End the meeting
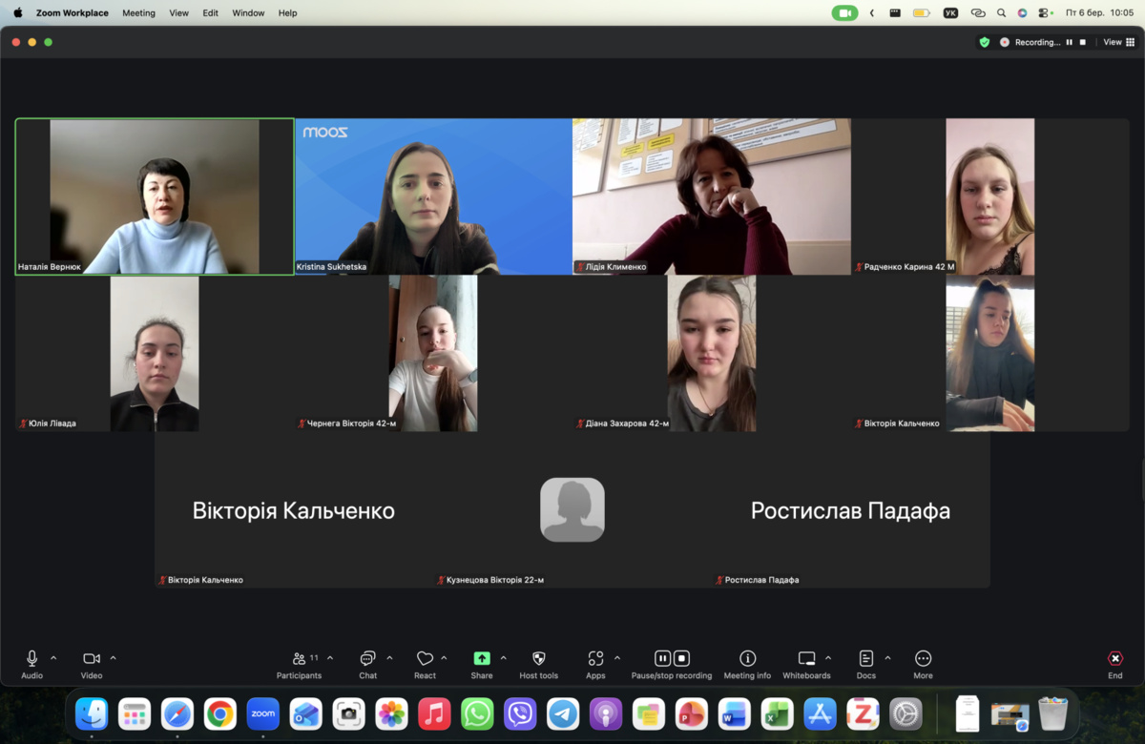Image resolution: width=1145 pixels, height=744 pixels. [x=1114, y=659]
